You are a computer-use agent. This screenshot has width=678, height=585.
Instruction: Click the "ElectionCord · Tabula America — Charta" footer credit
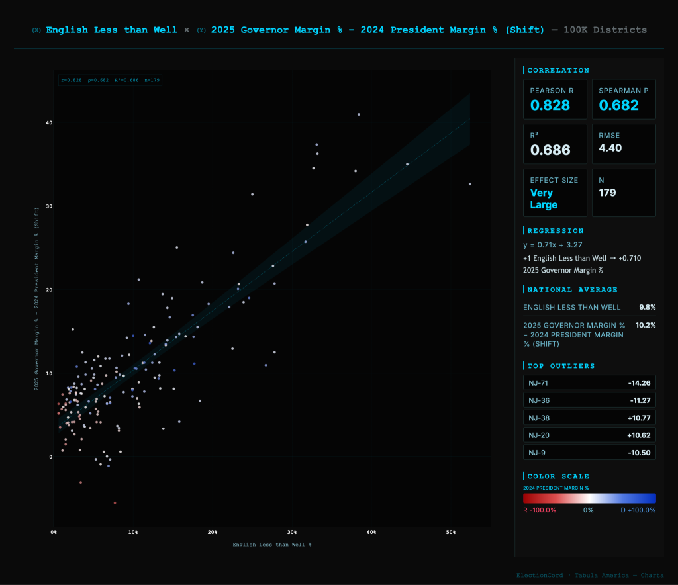click(x=590, y=576)
